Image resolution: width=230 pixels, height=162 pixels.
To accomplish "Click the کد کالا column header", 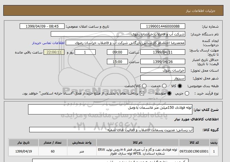I will [194, 142].
